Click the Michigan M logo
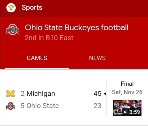 [10, 94]
